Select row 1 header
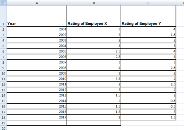Screen dimensions: 184x130 3,16
